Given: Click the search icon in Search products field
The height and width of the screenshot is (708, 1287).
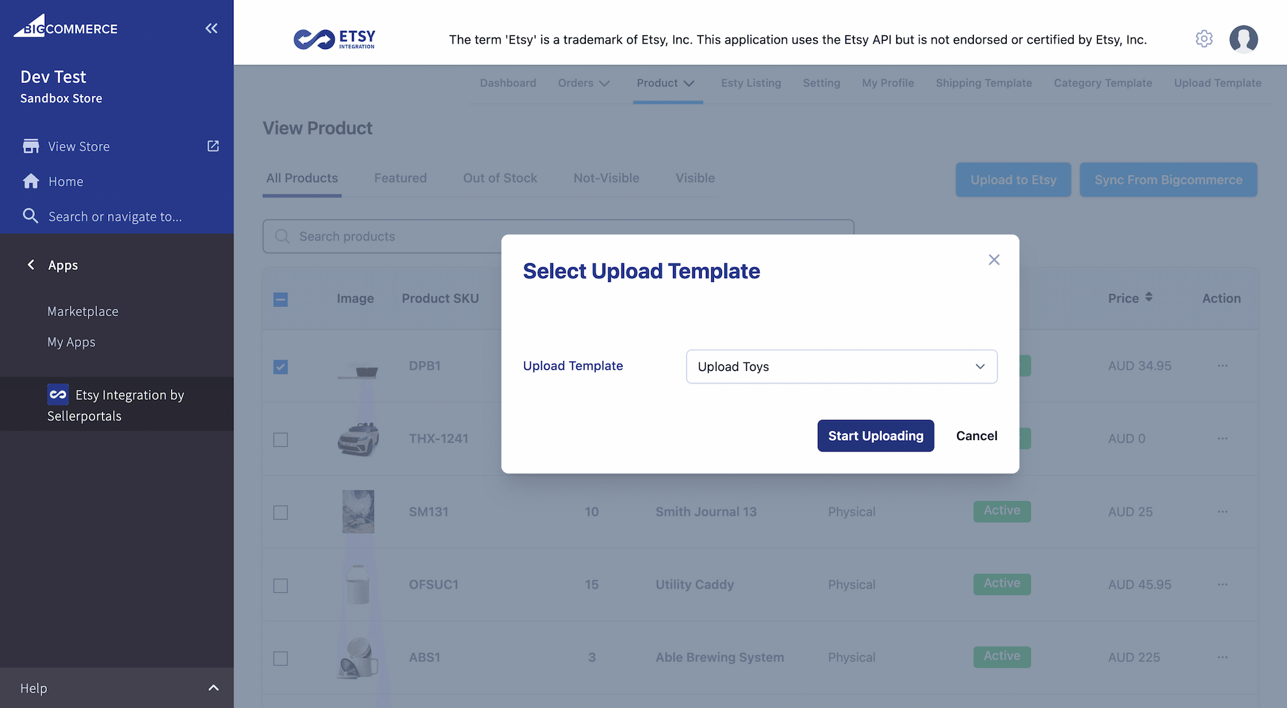Looking at the screenshot, I should [x=282, y=236].
